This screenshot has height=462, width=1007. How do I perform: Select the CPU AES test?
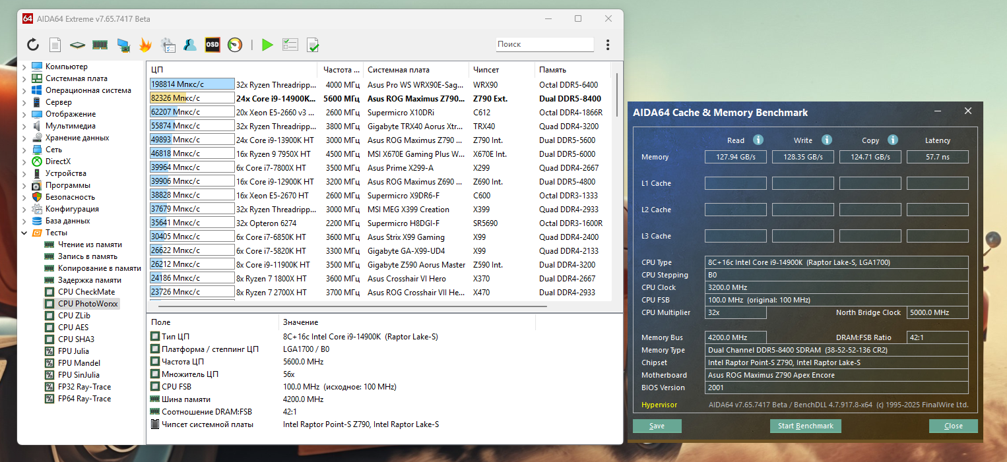click(73, 328)
